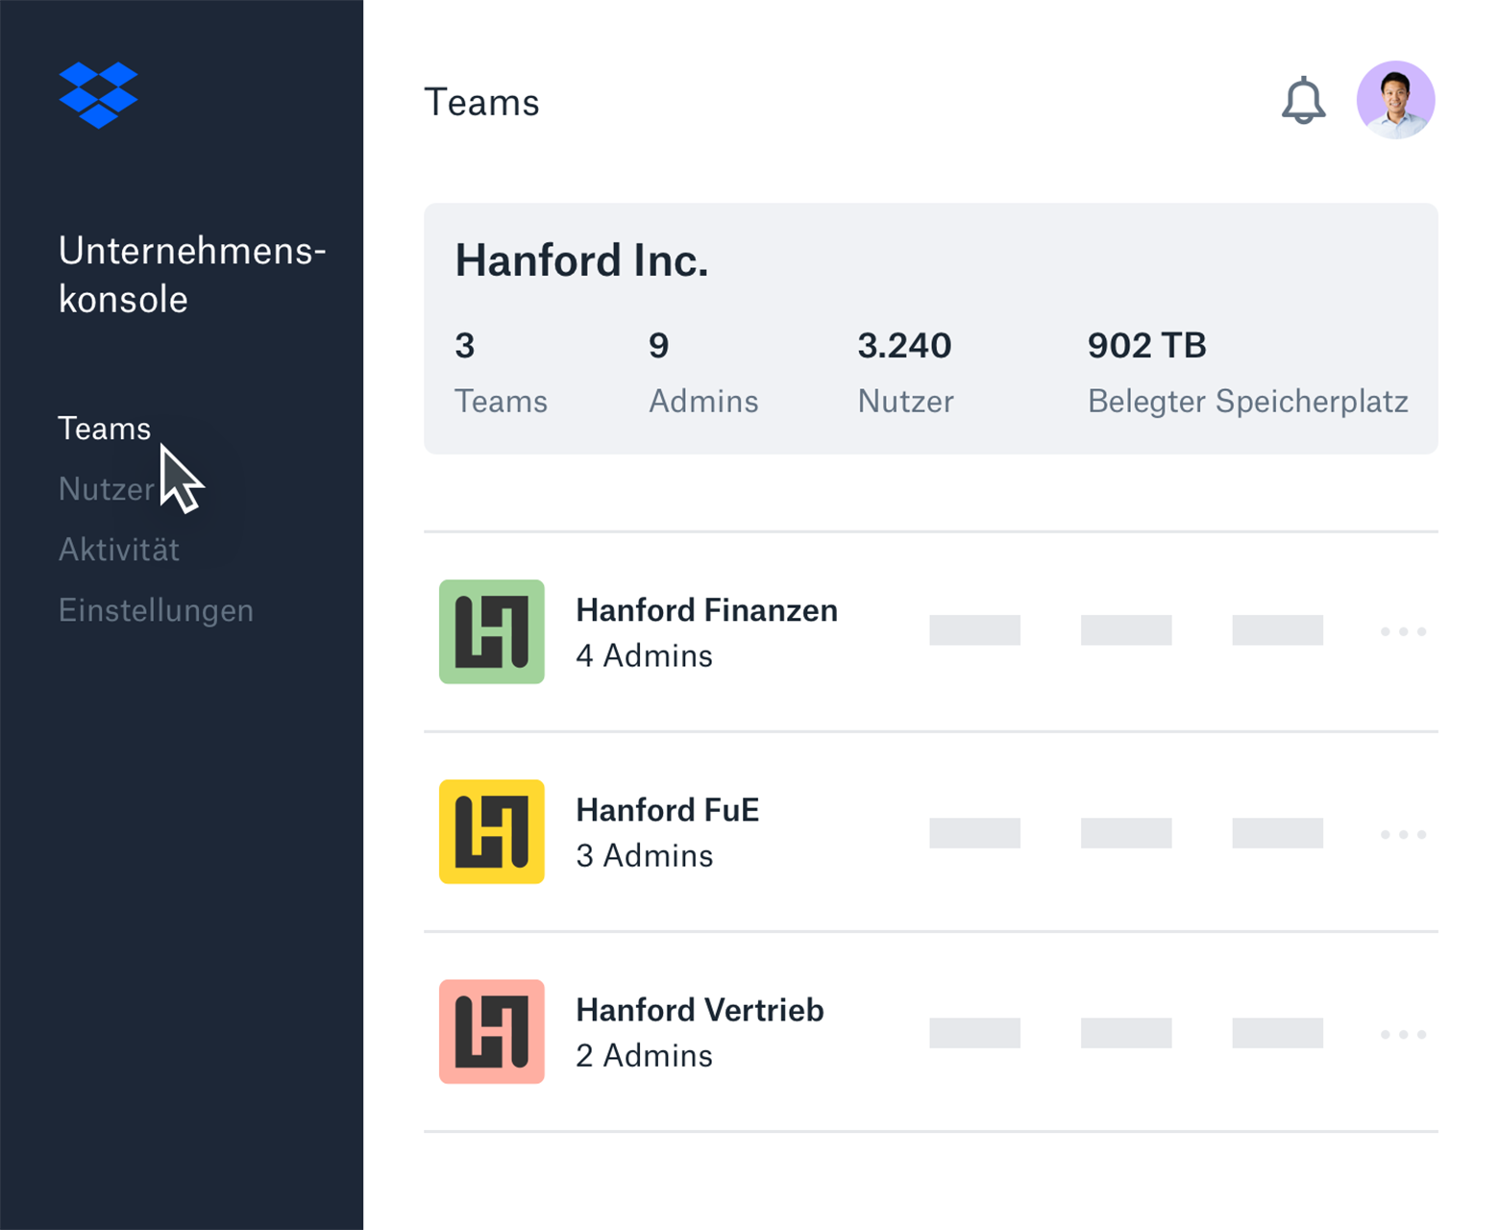Open Aktivität in the sidebar
This screenshot has height=1230, width=1499.
(119, 550)
